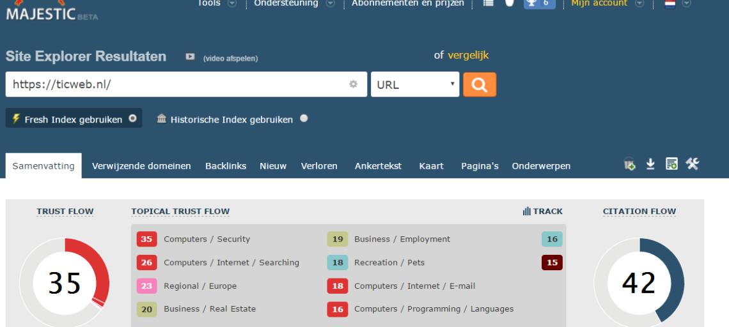Click olive 20 badge for Business / Real Estate

(x=147, y=309)
